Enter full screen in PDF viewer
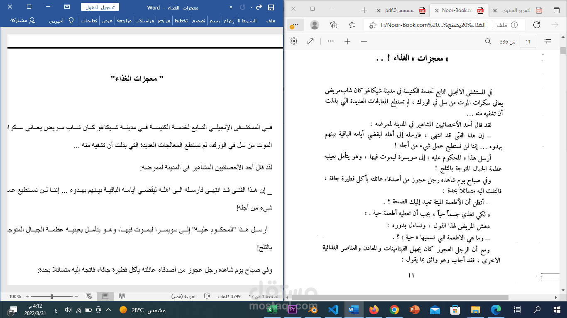 click(310, 41)
